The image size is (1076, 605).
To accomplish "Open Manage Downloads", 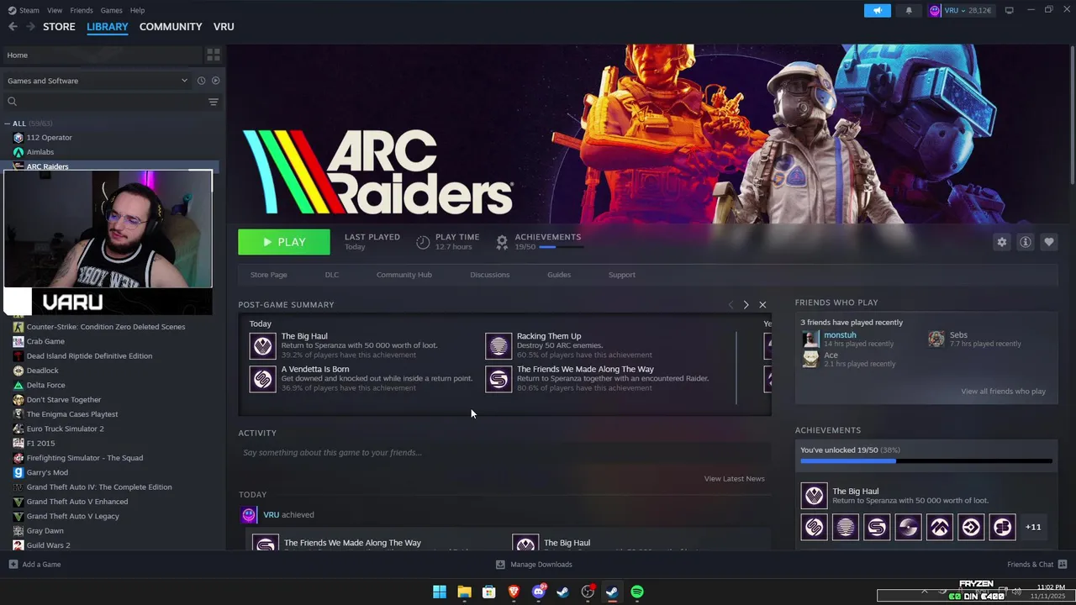I will click(x=534, y=565).
